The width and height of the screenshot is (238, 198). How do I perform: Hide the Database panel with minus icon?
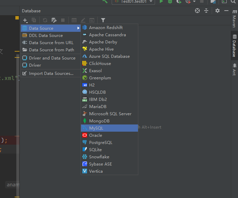(226, 11)
